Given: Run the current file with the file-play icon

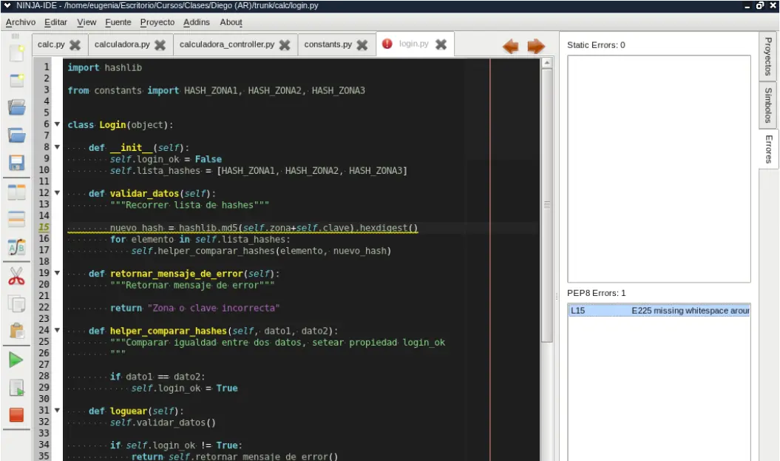Looking at the screenshot, I should (16, 388).
